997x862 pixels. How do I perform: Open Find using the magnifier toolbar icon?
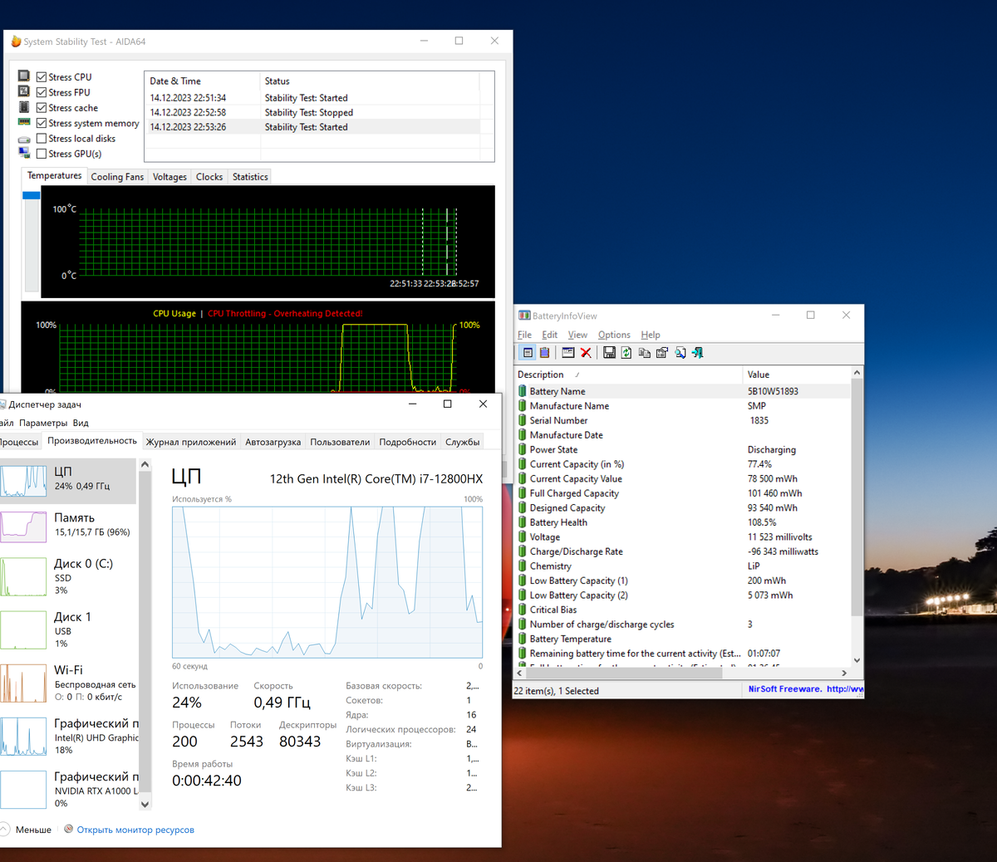tap(680, 353)
